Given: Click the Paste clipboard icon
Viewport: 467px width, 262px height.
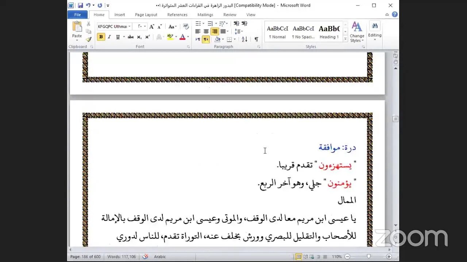Looking at the screenshot, I should [77, 27].
